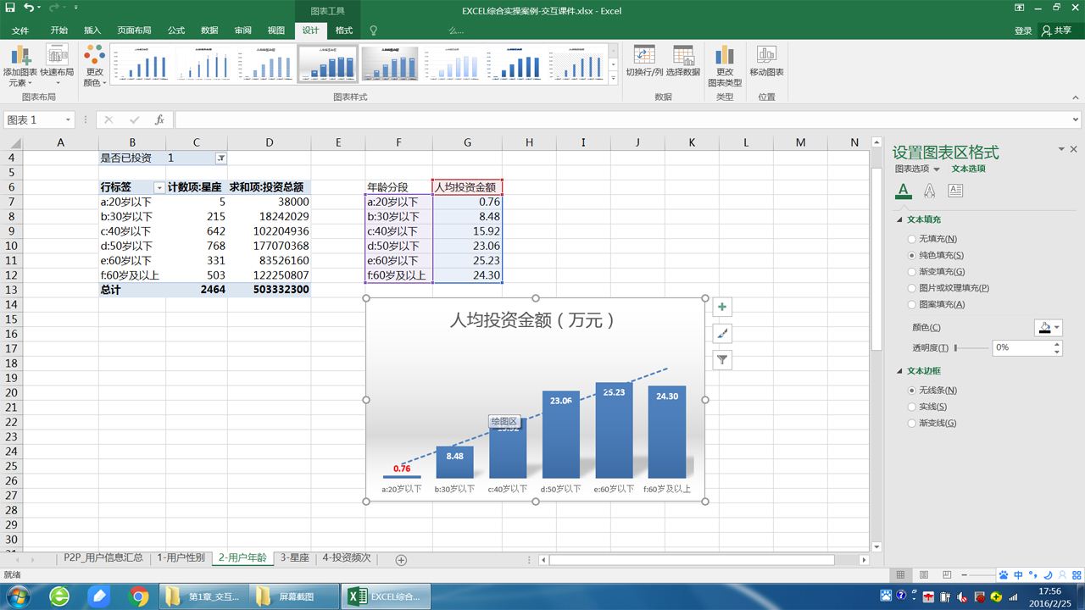1085x610 pixels.
Task: Switch to the 3-星座 sheet tab
Action: (x=294, y=558)
